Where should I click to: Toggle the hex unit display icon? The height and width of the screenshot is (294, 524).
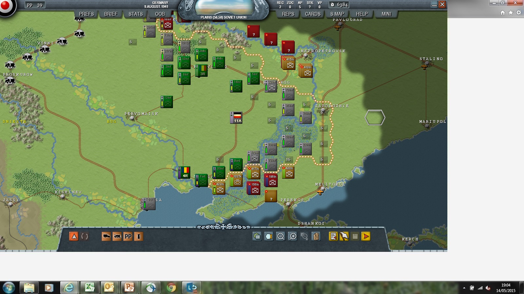[257, 236]
